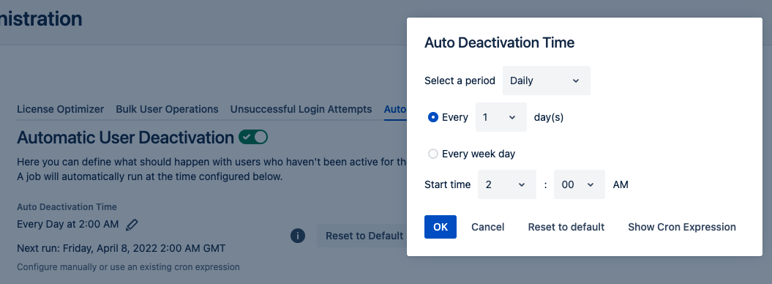Switch to the License Optimizer tab
Image resolution: width=772 pixels, height=284 pixels.
(61, 109)
